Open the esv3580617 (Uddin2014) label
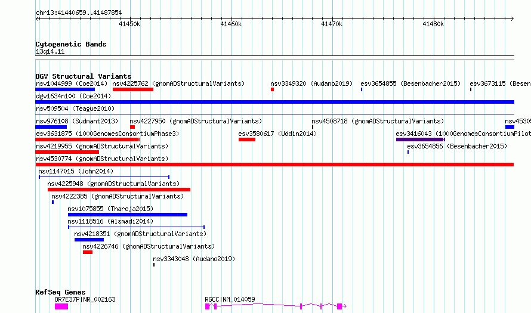The width and height of the screenshot is (531, 313). pos(277,134)
